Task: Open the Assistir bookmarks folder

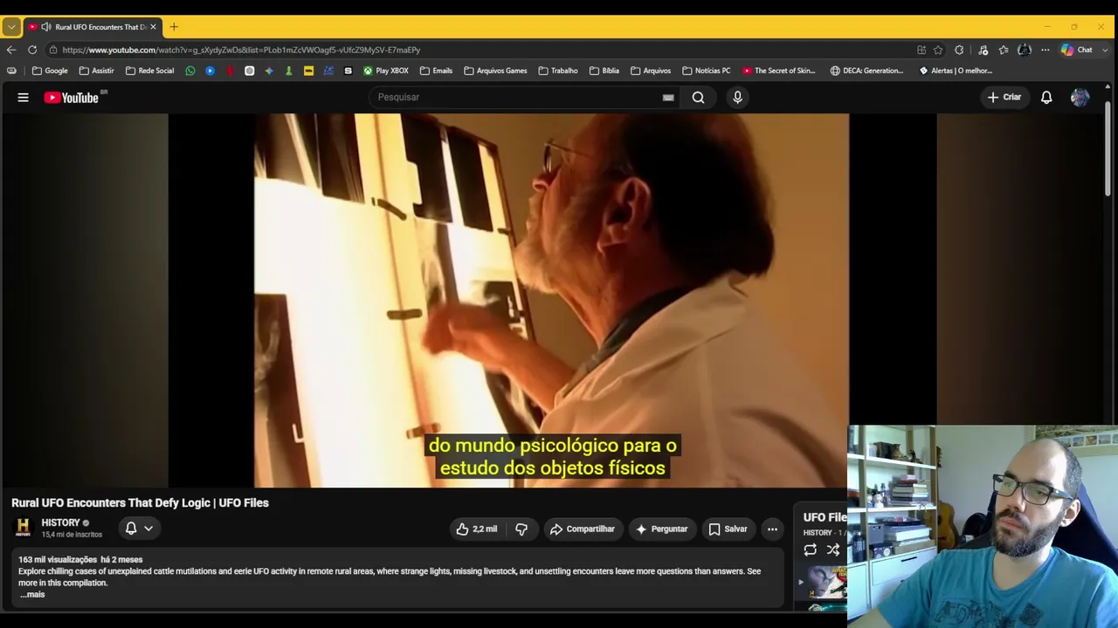Action: click(x=96, y=71)
